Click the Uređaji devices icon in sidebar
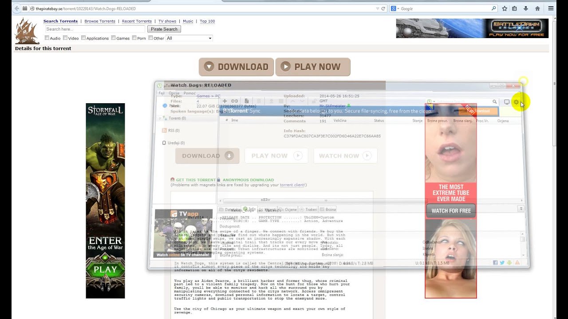This screenshot has width=568, height=319. click(x=164, y=143)
